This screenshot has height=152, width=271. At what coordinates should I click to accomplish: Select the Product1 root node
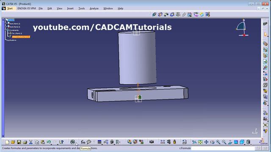click(x=11, y=20)
